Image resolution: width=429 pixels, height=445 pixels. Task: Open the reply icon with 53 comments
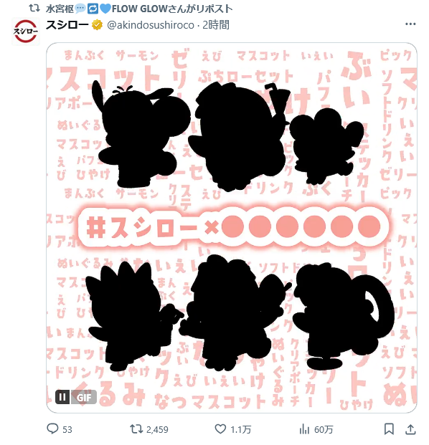pyautogui.click(x=52, y=429)
